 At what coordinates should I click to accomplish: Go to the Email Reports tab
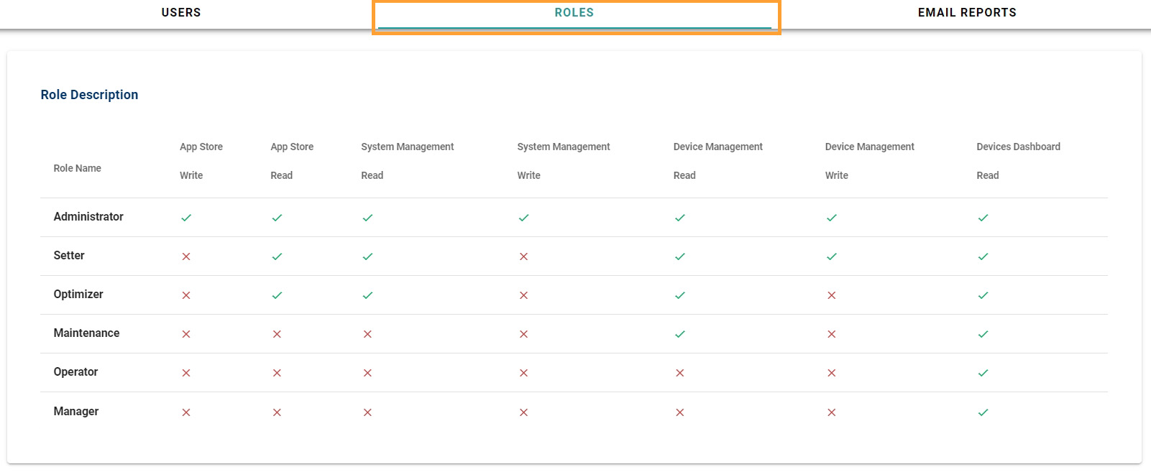pos(966,13)
